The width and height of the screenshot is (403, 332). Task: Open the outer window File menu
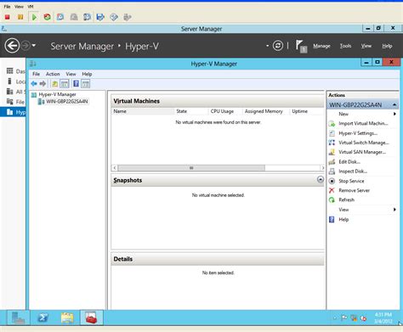pyautogui.click(x=7, y=7)
